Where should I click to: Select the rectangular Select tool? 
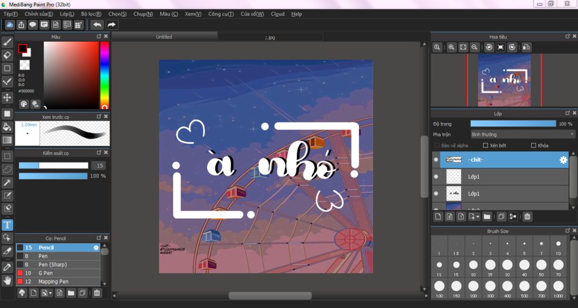(7, 156)
